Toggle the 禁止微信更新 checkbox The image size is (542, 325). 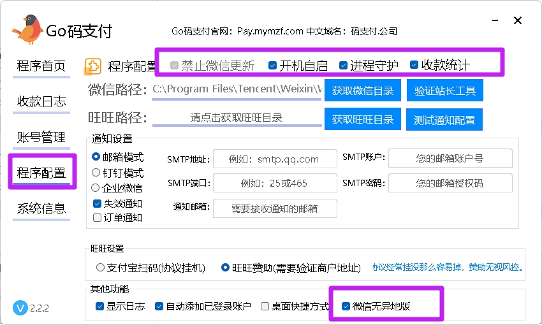[x=174, y=65]
